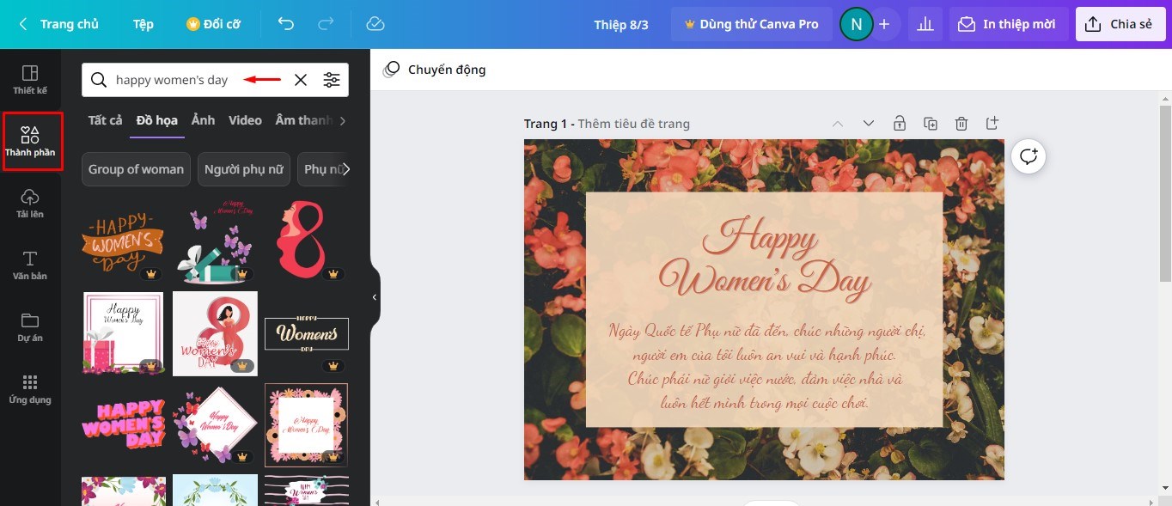Move page up with the up chevron
The image size is (1172, 506).
coord(838,124)
